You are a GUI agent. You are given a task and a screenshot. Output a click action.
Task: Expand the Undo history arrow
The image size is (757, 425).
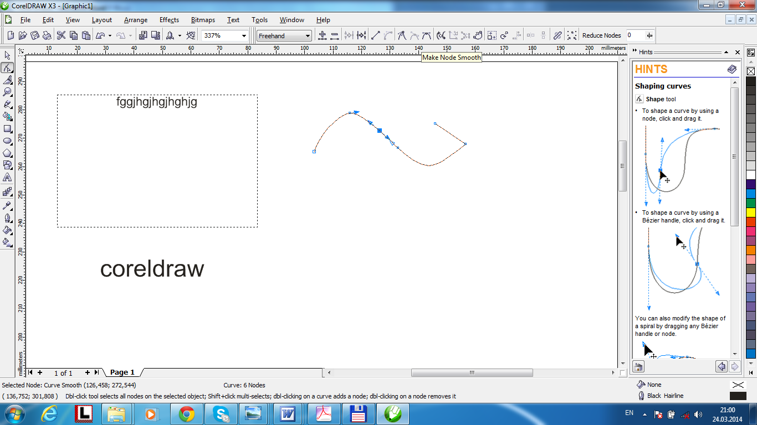coord(110,35)
